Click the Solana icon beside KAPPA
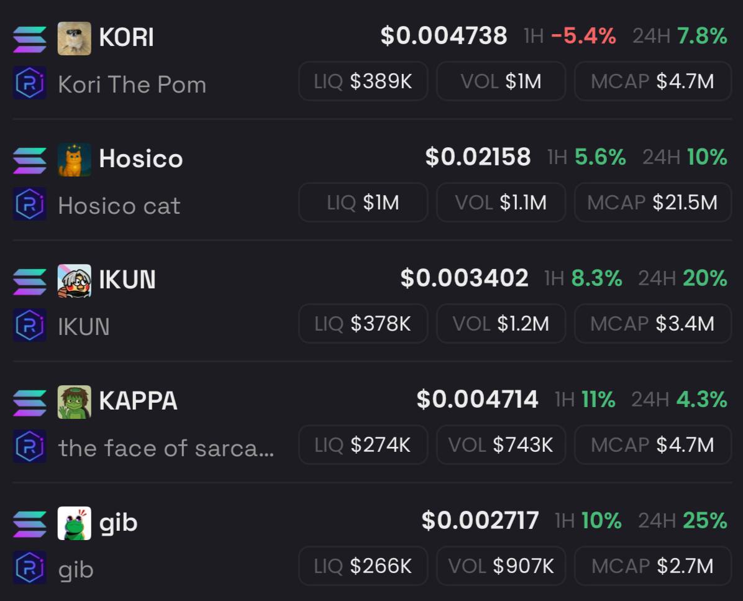Image resolution: width=743 pixels, height=601 pixels. pos(30,402)
